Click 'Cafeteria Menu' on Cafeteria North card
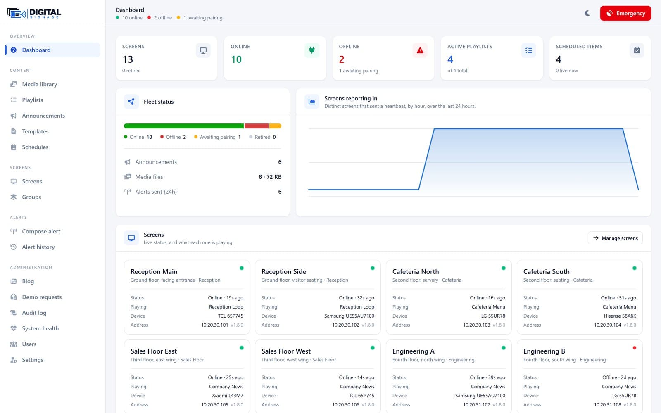The image size is (661, 413). [x=488, y=307]
